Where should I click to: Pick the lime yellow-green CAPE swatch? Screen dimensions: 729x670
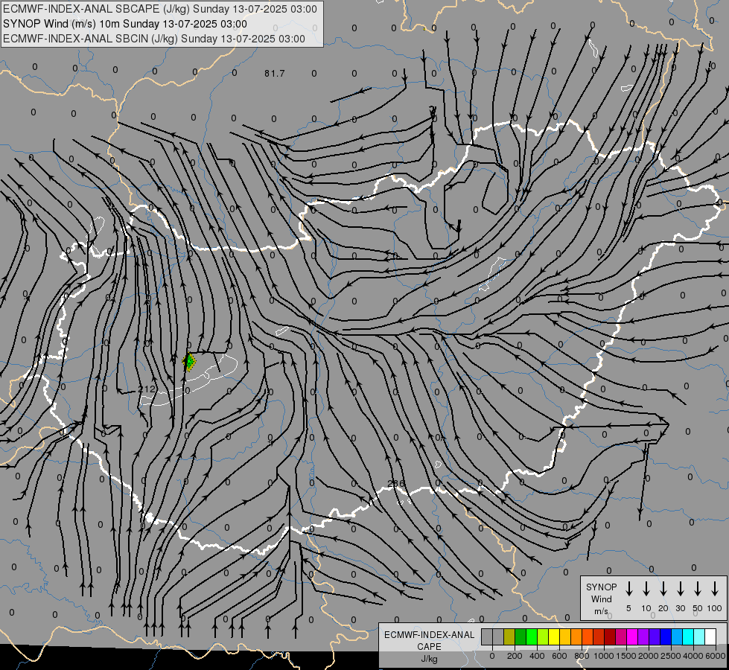coord(543,636)
